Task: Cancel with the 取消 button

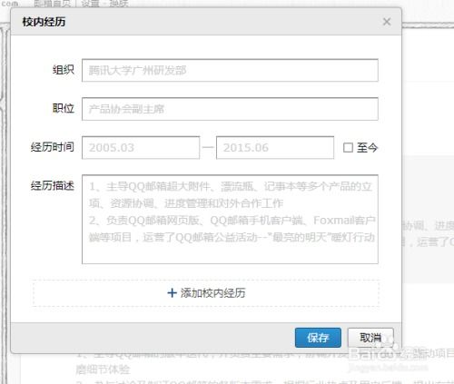Action: click(370, 338)
